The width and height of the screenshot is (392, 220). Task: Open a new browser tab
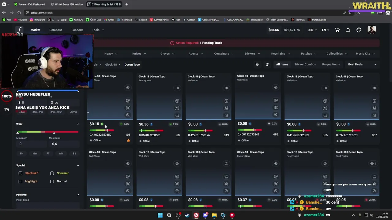pos(126,4)
